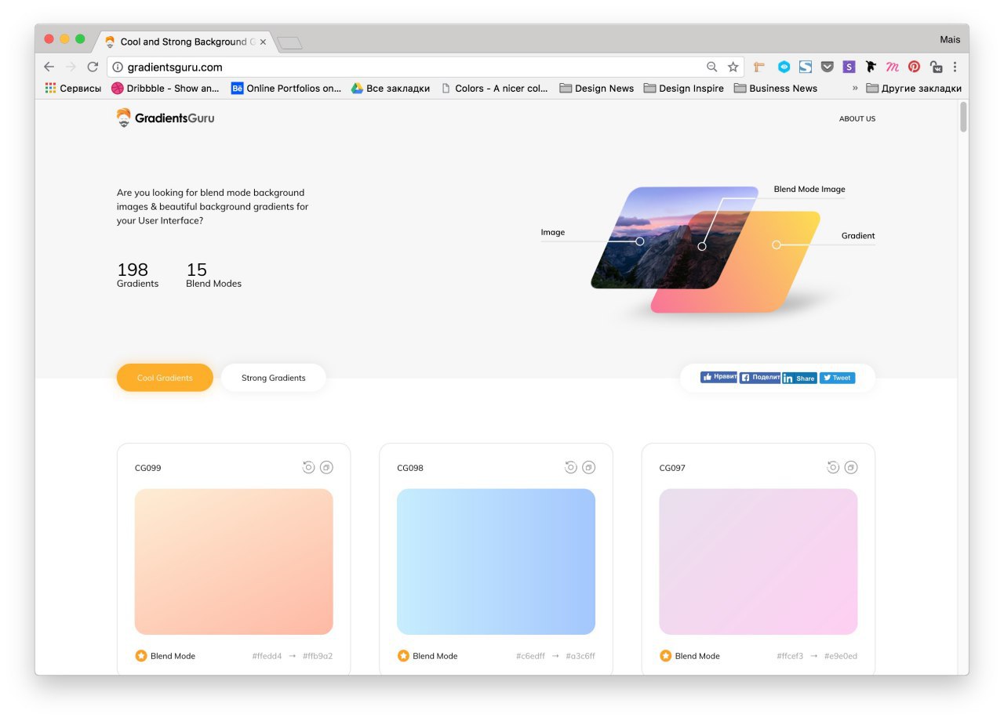This screenshot has width=1004, height=721.
Task: Open Blend Mode for gradient CG099
Action: (x=165, y=656)
